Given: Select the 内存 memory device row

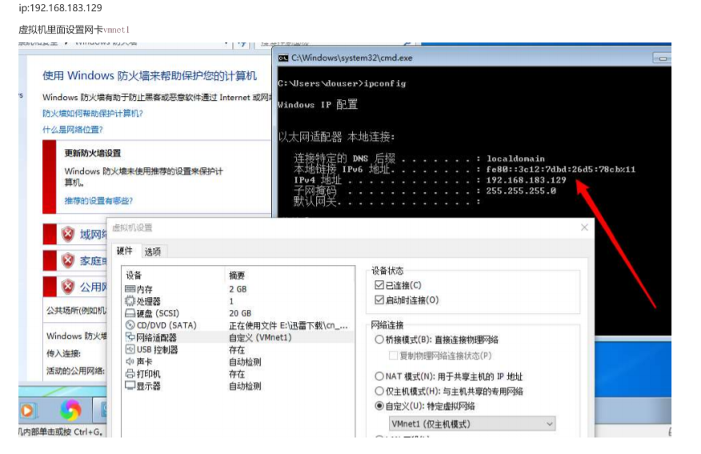Looking at the screenshot, I should pos(238,289).
